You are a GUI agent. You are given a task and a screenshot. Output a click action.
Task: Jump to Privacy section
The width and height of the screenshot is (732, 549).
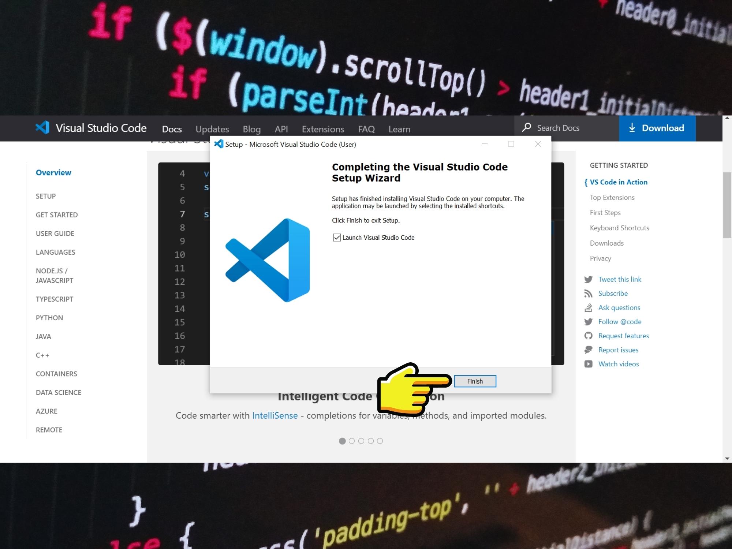point(601,258)
